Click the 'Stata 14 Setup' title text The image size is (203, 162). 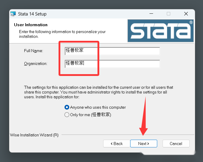pos(32,14)
